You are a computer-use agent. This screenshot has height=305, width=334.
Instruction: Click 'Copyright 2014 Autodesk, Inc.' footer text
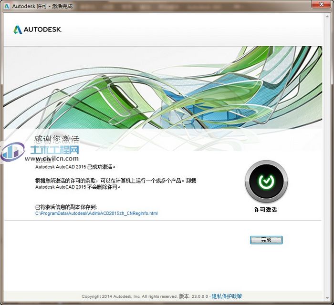tap(111, 296)
